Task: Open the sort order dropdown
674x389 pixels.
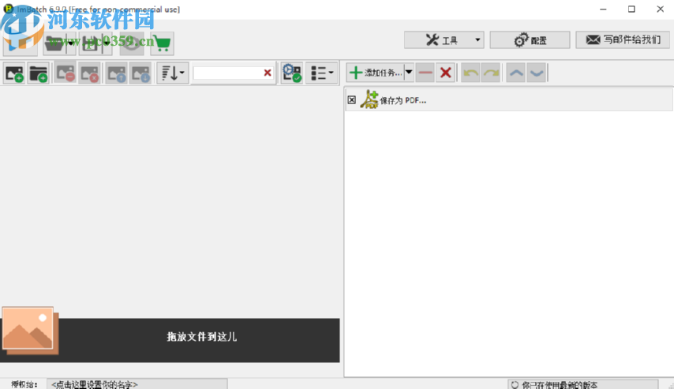Action: coord(173,73)
